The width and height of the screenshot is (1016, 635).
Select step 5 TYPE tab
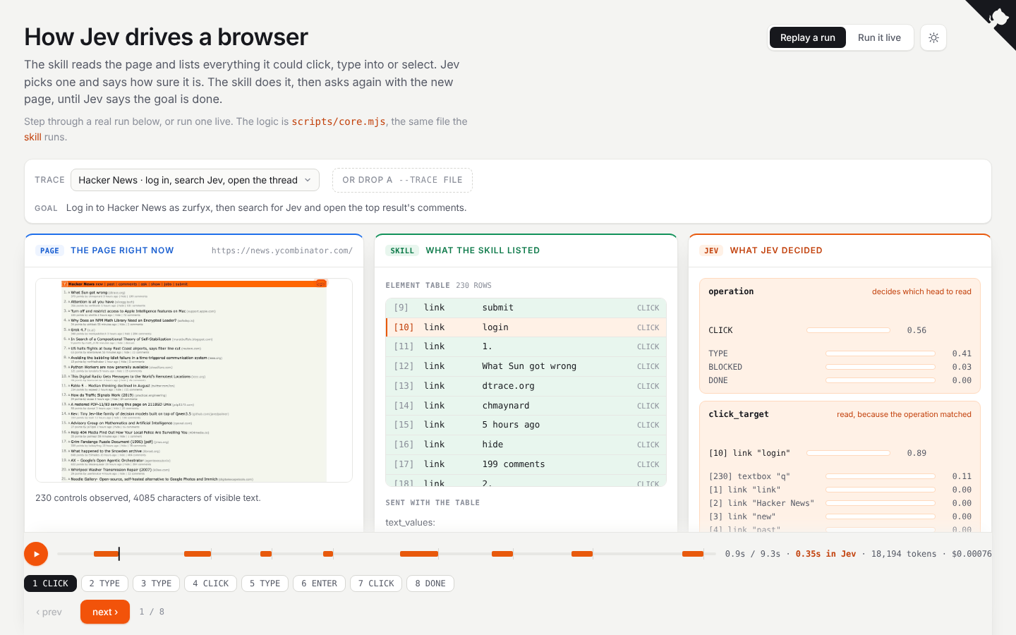click(265, 583)
